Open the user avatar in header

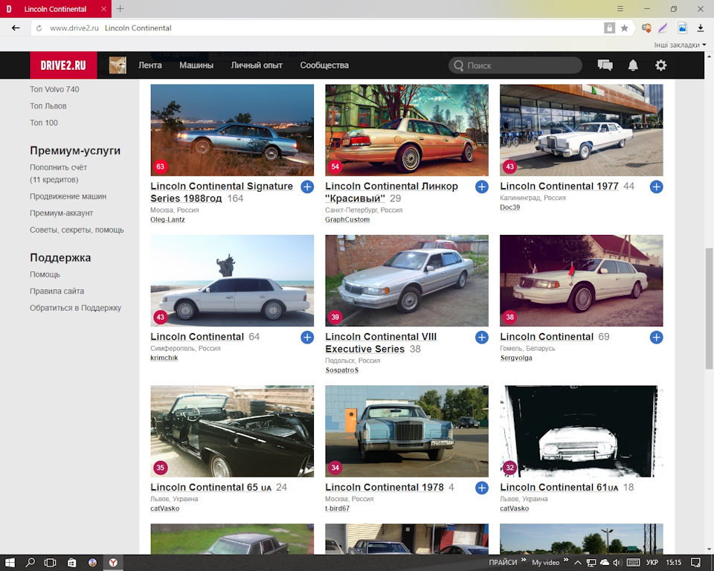coord(118,65)
